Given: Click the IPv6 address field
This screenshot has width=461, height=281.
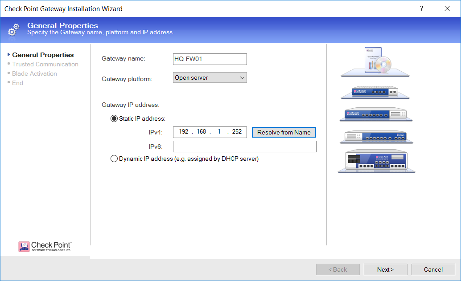Looking at the screenshot, I should tap(245, 147).
